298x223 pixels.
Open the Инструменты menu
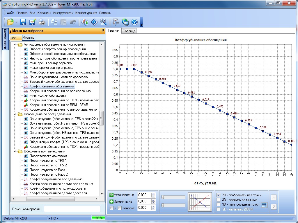(x=63, y=13)
